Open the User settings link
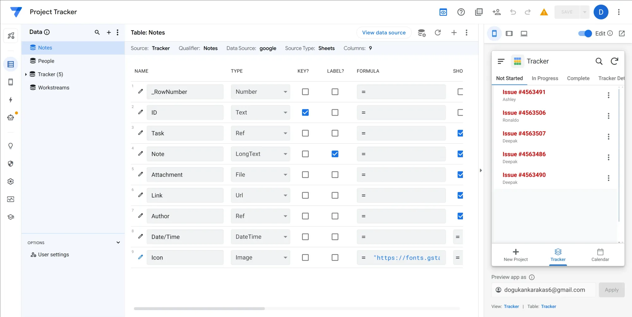This screenshot has height=317, width=632. tap(53, 254)
